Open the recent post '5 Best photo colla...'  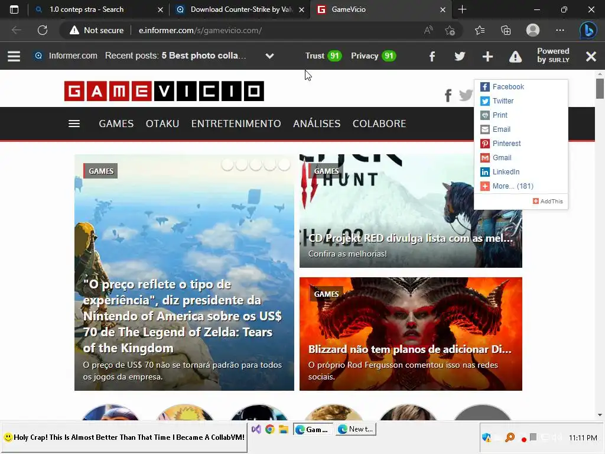203,56
